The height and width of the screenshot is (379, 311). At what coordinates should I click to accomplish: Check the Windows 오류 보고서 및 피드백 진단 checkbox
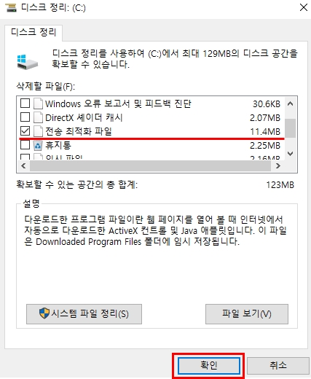[x=25, y=103]
